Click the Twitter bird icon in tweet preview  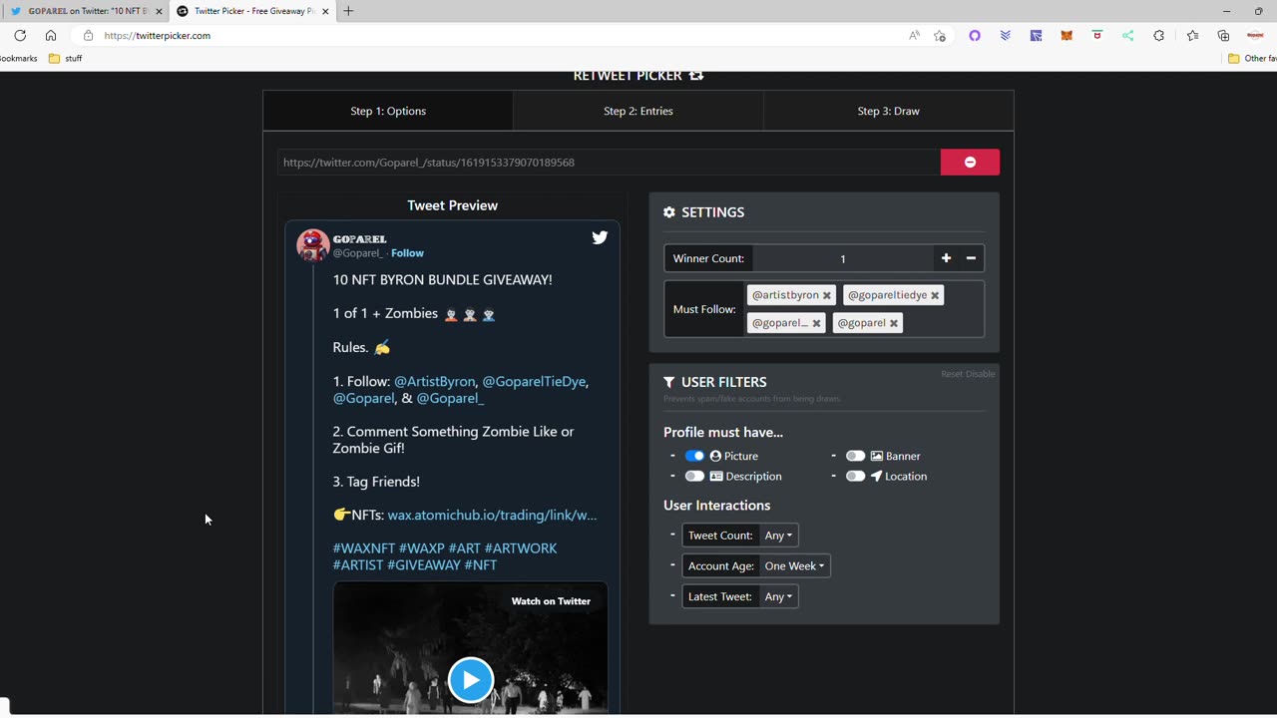tap(600, 237)
